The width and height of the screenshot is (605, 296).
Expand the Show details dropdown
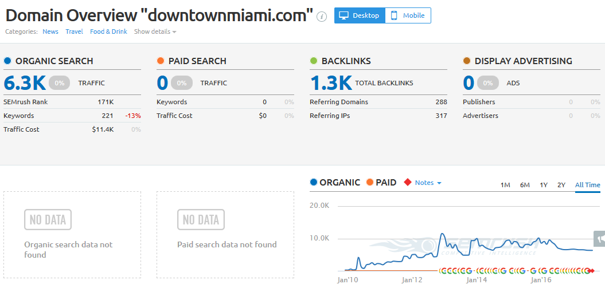coord(155,32)
